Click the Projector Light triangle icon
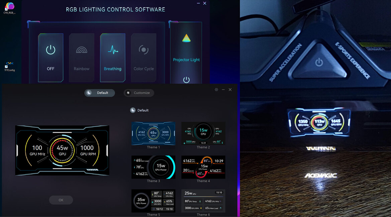The image size is (391, 217). 186,38
